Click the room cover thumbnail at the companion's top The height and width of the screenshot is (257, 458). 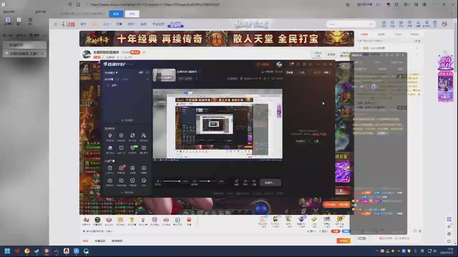164,75
